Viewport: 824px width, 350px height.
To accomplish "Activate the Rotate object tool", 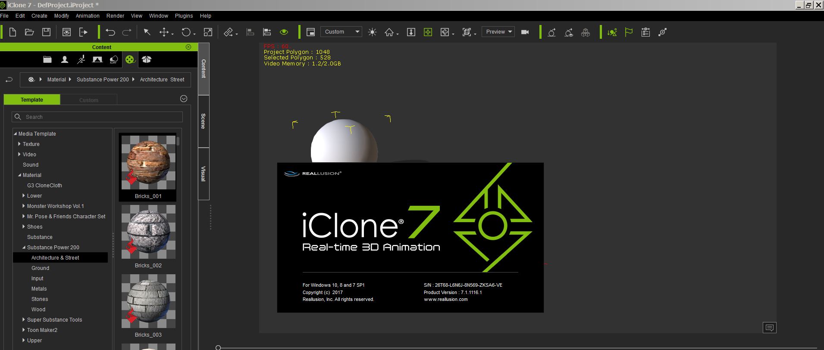I will tap(186, 32).
